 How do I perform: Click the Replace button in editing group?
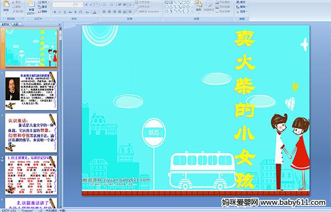pyautogui.click(x=241, y=7)
